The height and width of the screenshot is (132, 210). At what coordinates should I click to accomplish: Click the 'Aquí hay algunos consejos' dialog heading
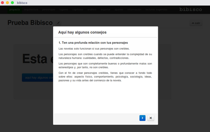coord(82,32)
